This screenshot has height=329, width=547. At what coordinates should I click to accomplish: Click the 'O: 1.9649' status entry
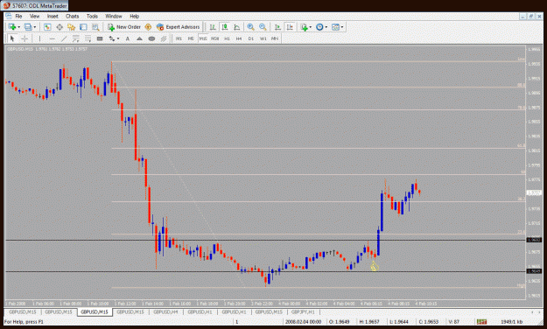click(x=339, y=322)
